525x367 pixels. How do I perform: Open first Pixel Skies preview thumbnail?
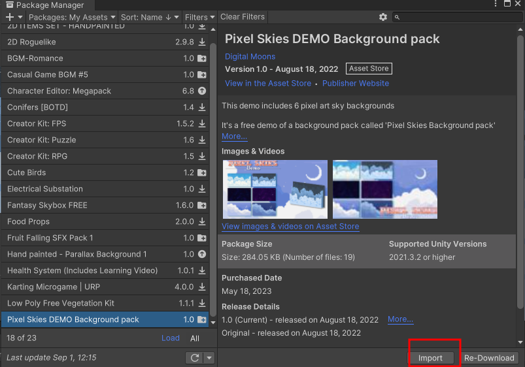(275, 189)
